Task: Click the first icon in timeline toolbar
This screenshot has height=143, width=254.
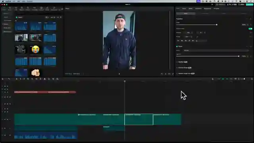Action: (x=3, y=79)
